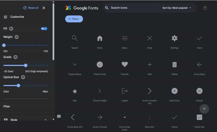Screen dimensions: 217x132
Task: Click the side panel scrollbar
Action: (x=53, y=32)
